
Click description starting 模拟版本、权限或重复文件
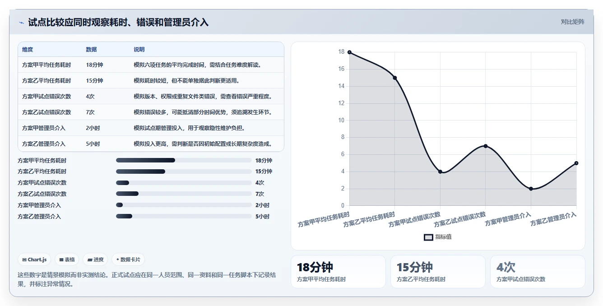tap(203, 97)
